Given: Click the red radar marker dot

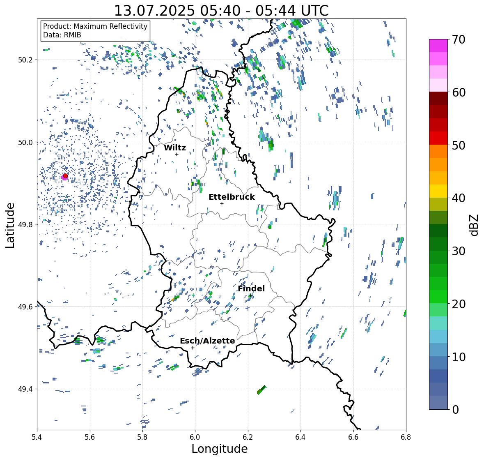Looking at the screenshot, I should (x=65, y=176).
